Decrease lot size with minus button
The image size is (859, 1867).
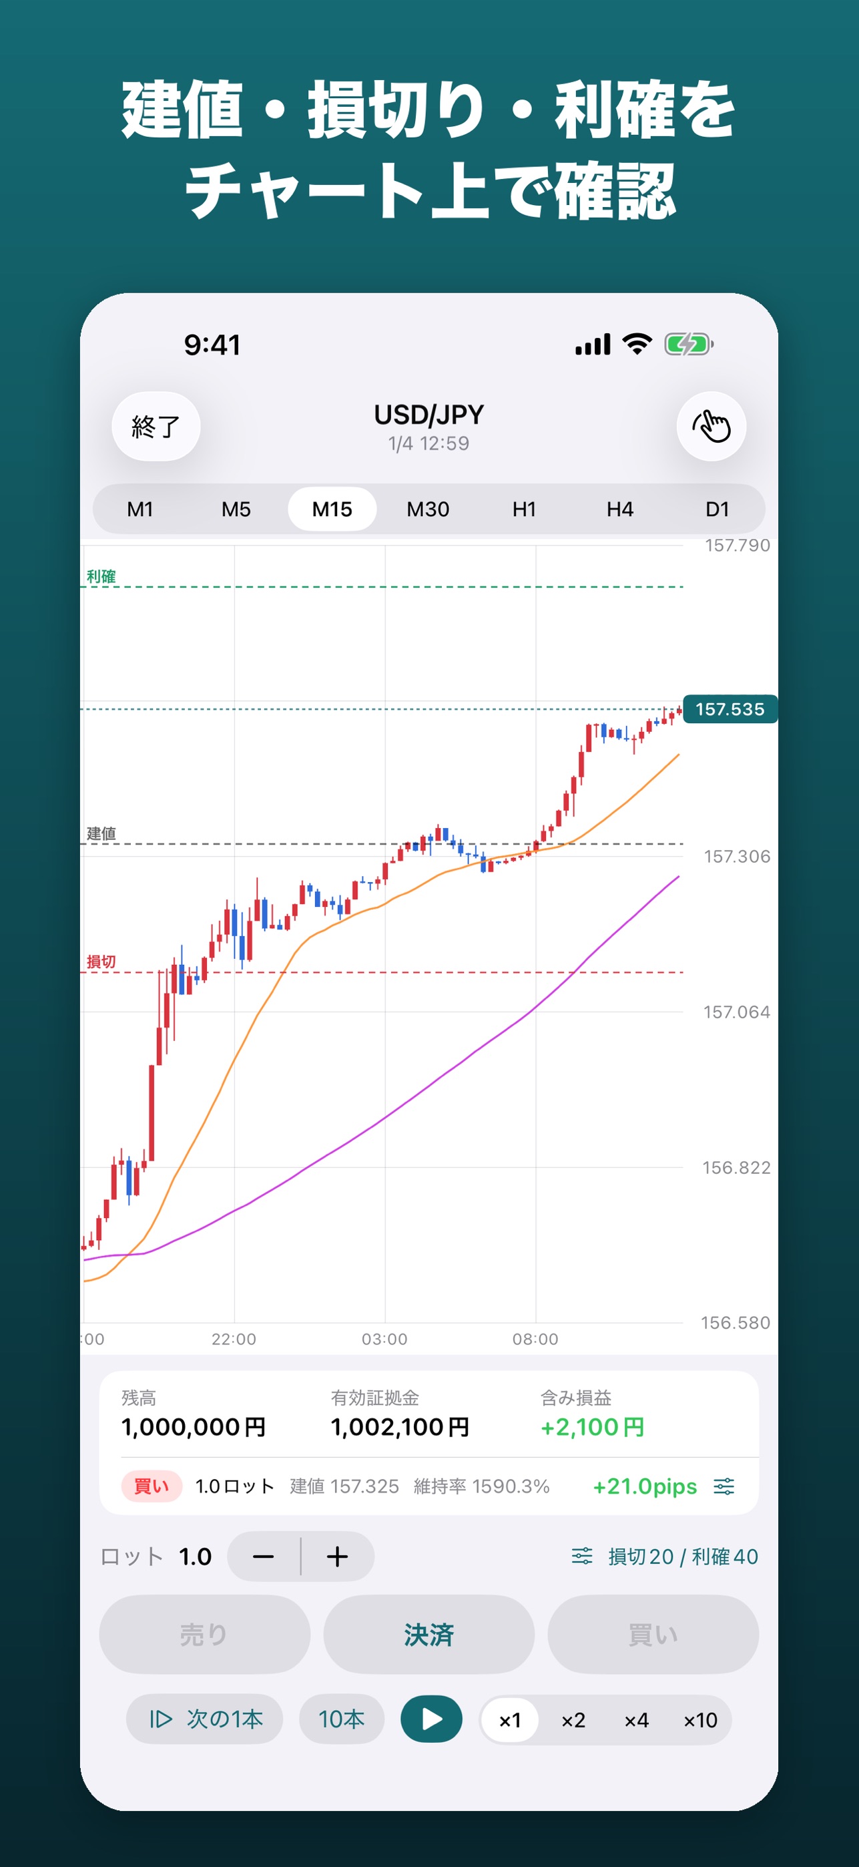coord(264,1556)
